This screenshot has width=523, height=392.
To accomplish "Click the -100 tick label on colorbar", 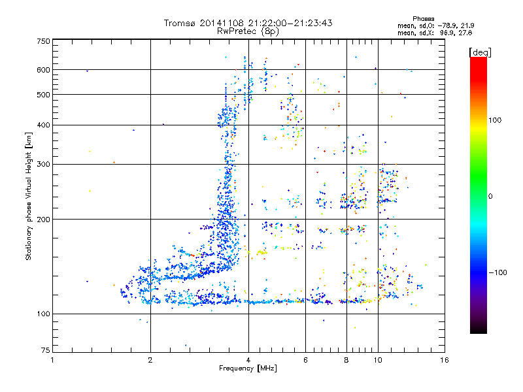I will [x=499, y=272].
